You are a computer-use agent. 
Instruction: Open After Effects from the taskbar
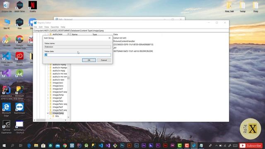pos(144,145)
